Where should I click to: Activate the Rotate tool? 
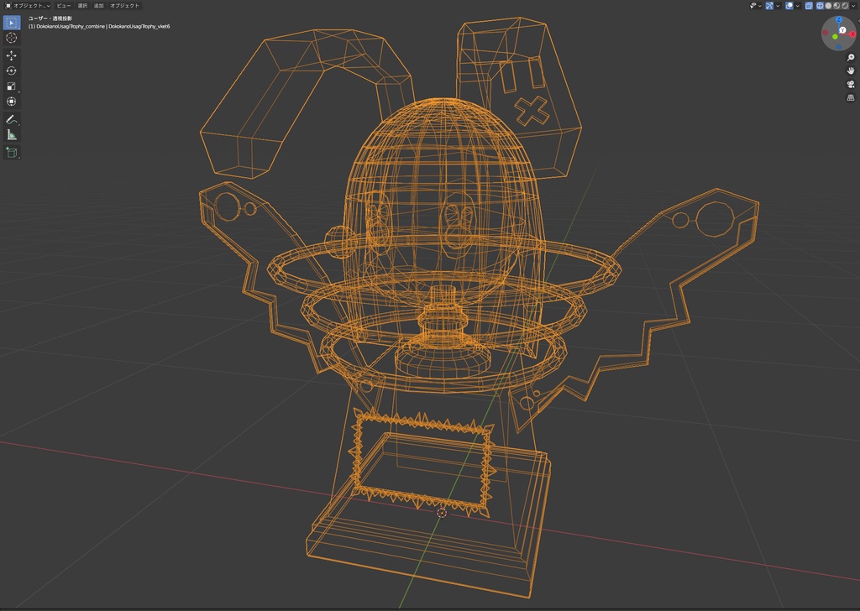(11, 70)
